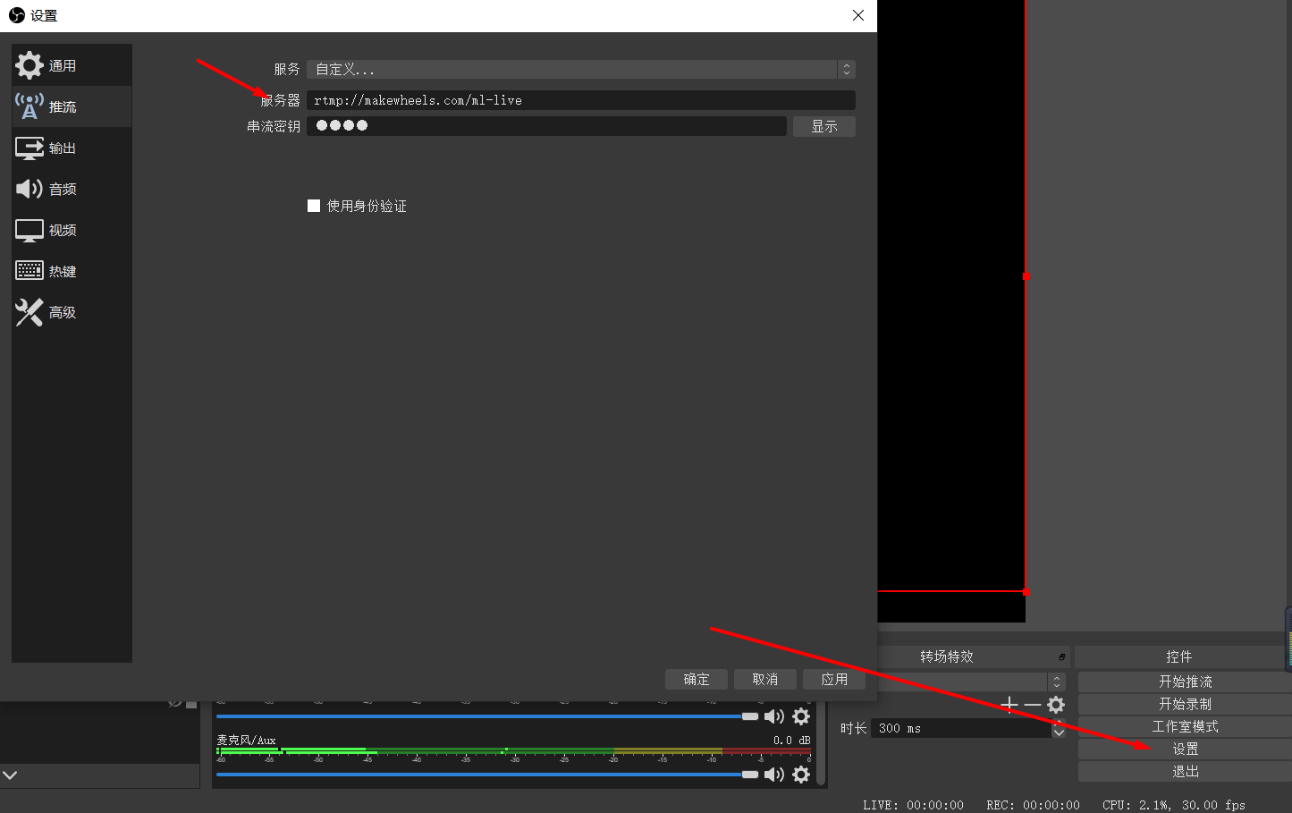Click the 麦克风/Aux volume slider
Viewport: 1292px width, 813px height.
[487, 775]
